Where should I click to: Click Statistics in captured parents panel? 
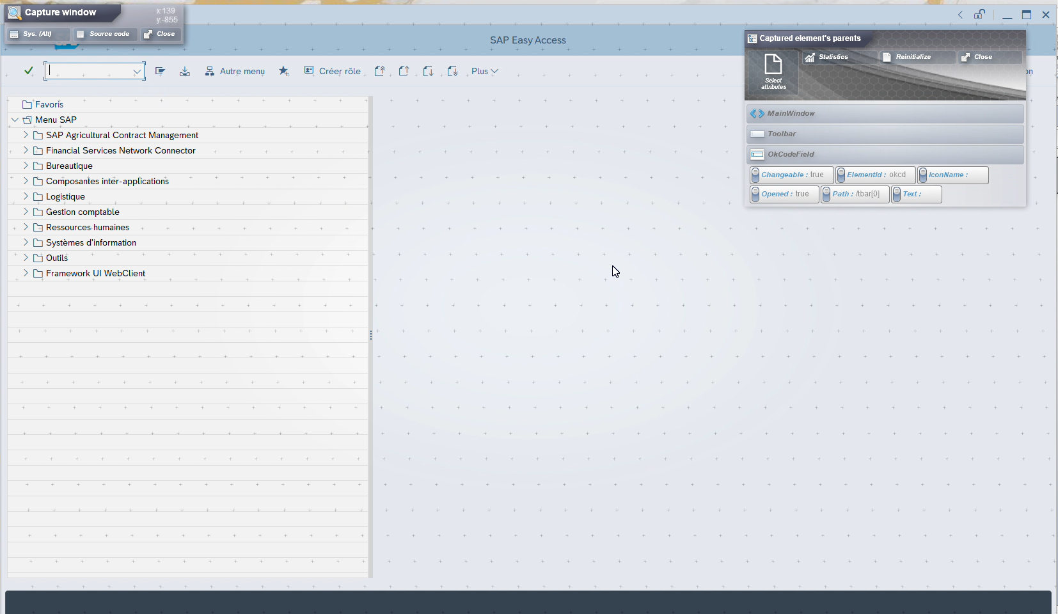point(839,57)
